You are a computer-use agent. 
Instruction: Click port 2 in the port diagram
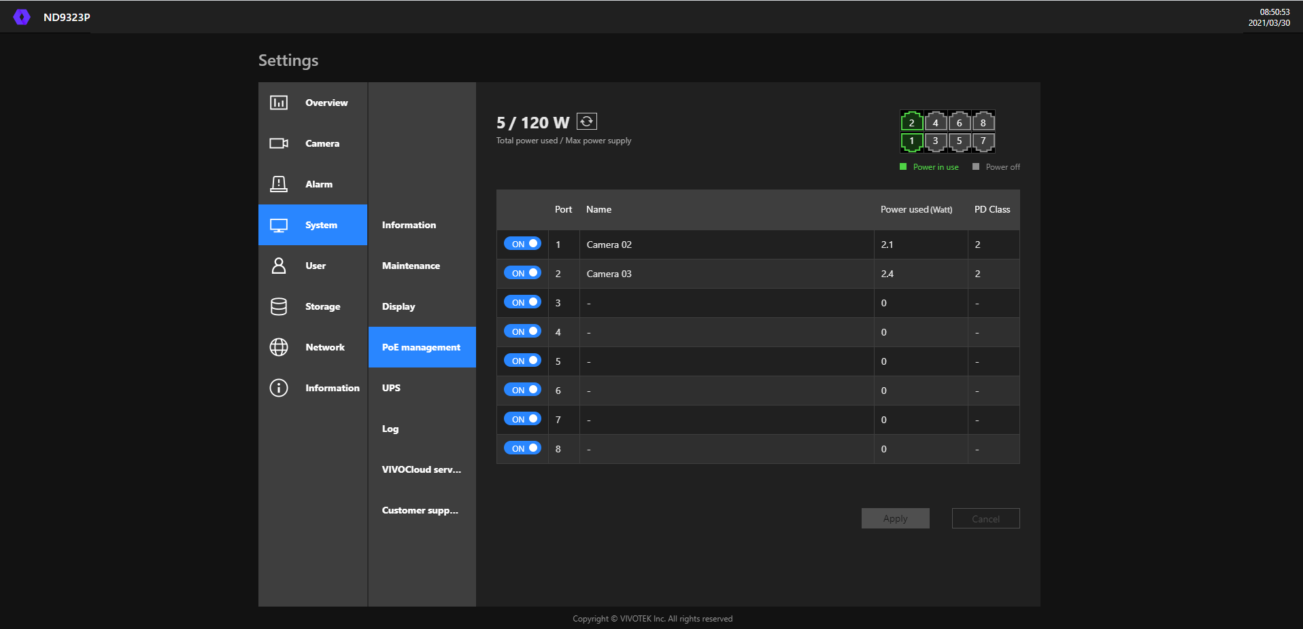point(911,122)
